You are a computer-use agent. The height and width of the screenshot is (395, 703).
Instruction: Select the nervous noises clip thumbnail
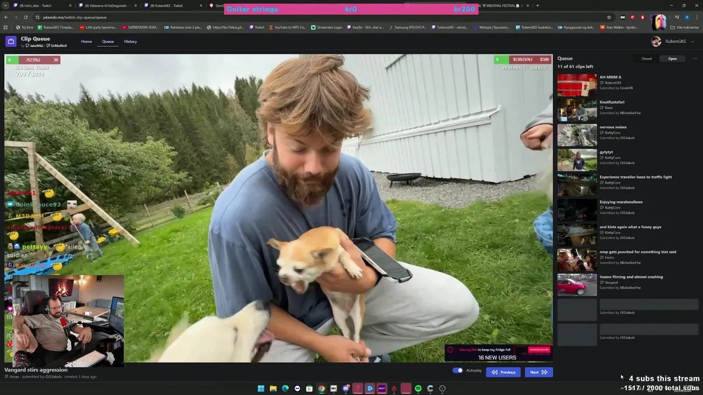[x=577, y=135]
